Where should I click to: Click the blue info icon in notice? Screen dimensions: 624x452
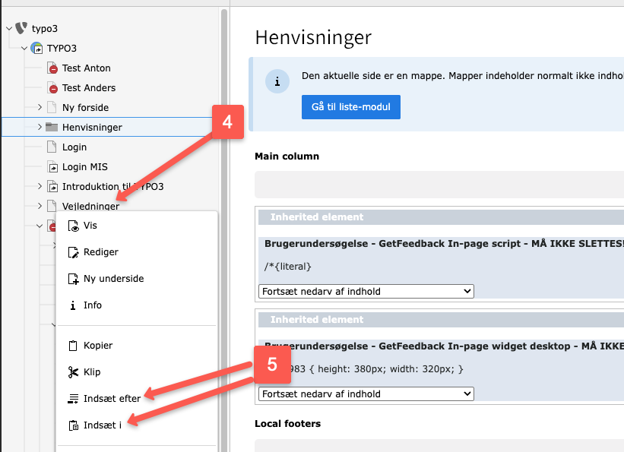pos(277,81)
